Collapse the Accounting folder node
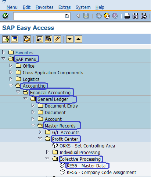The width and height of the screenshot is (151, 177). 11,85
